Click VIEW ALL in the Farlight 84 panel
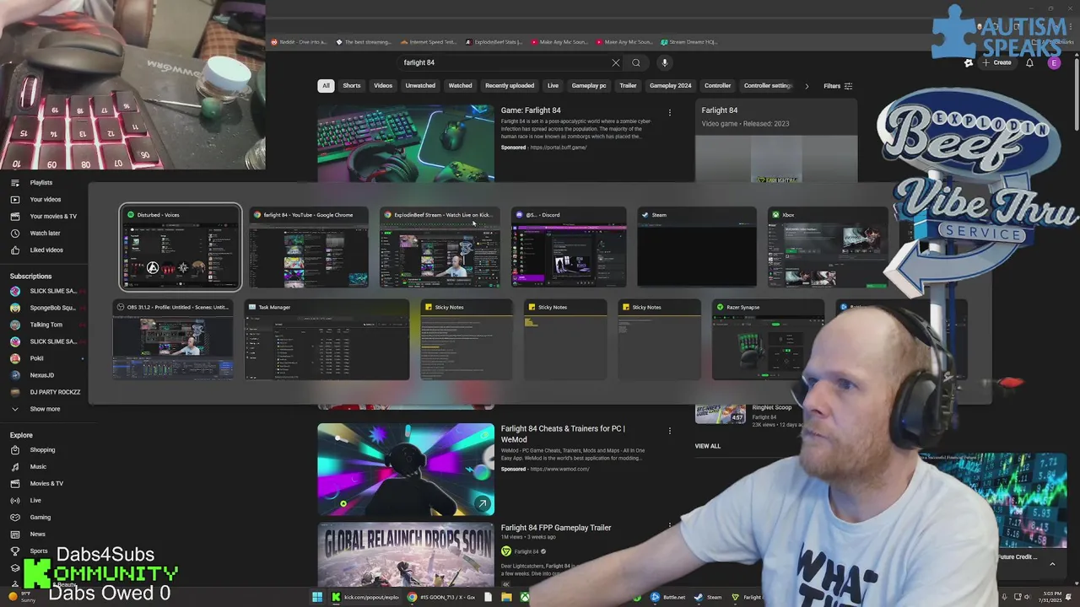Image resolution: width=1080 pixels, height=607 pixels. pyautogui.click(x=708, y=446)
